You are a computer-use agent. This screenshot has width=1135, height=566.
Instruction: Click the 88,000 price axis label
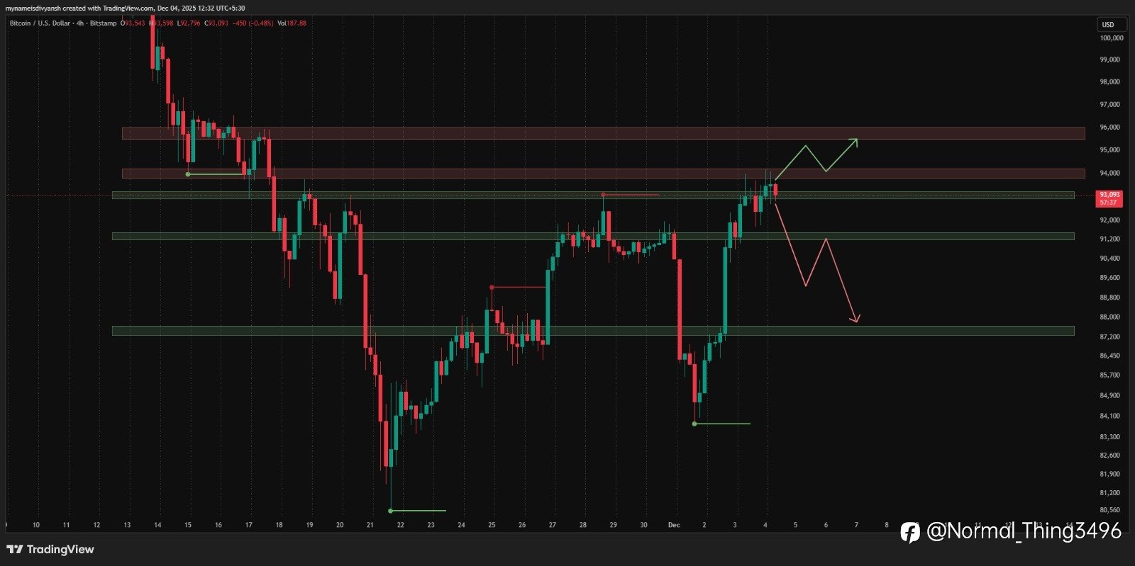pos(1110,317)
